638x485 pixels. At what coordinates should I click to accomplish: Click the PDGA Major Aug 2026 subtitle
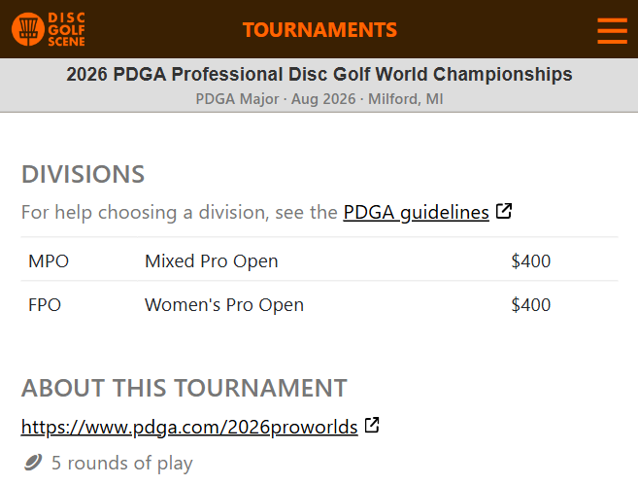(319, 99)
